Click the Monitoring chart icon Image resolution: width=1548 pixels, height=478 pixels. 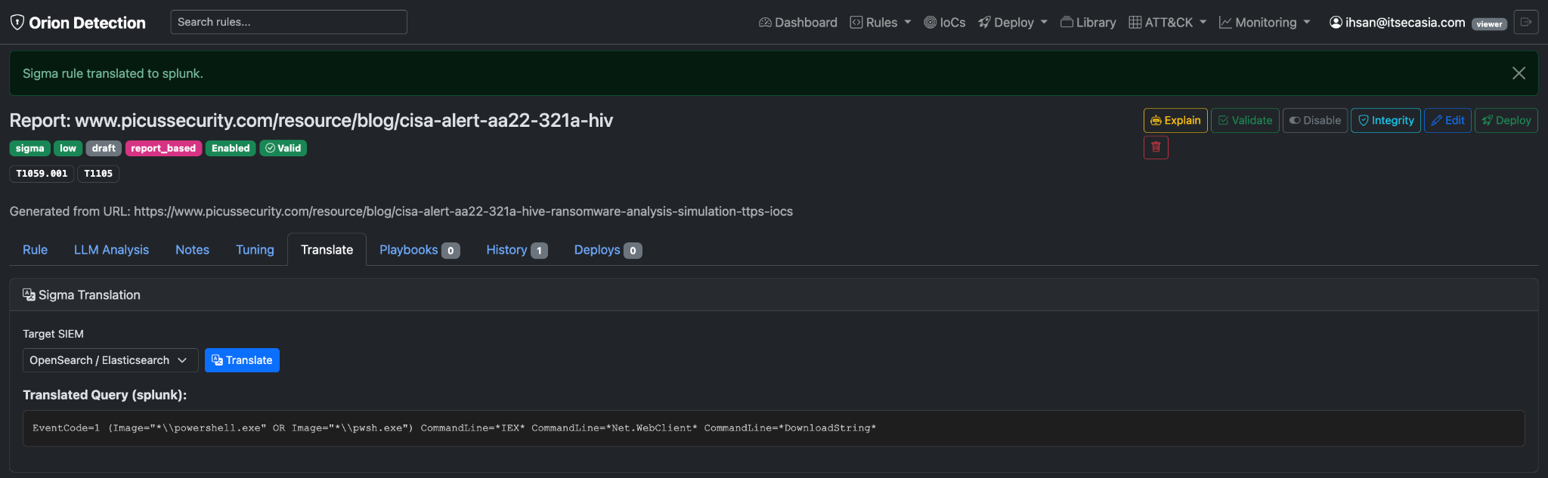pyautogui.click(x=1225, y=23)
